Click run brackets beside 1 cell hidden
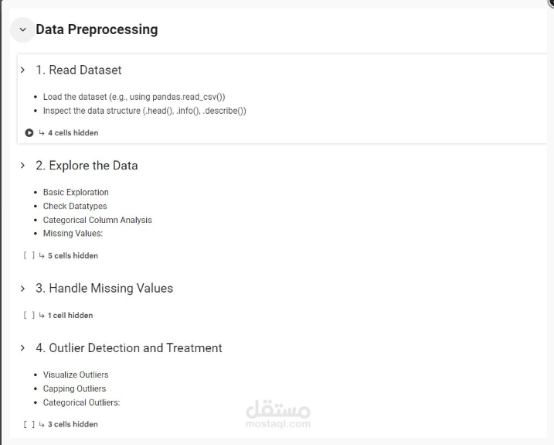This screenshot has width=554, height=445. coord(29,315)
